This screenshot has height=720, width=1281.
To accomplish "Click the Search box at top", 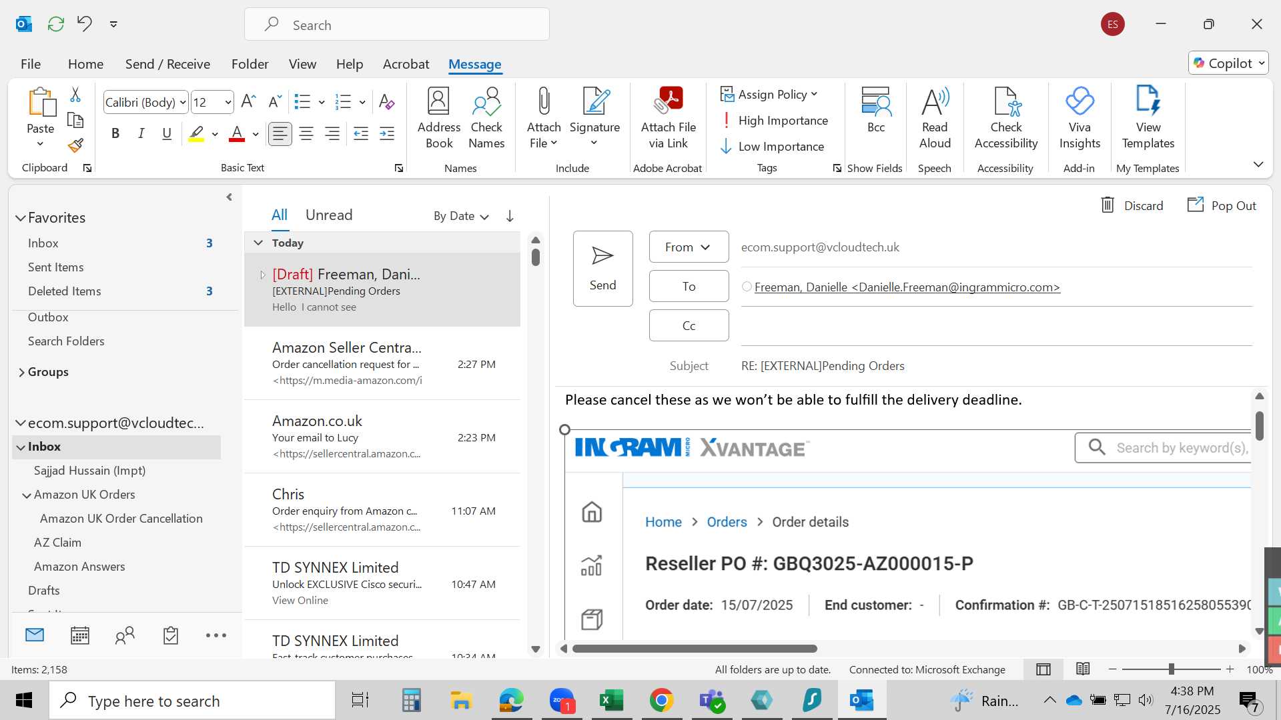I will 397,25.
